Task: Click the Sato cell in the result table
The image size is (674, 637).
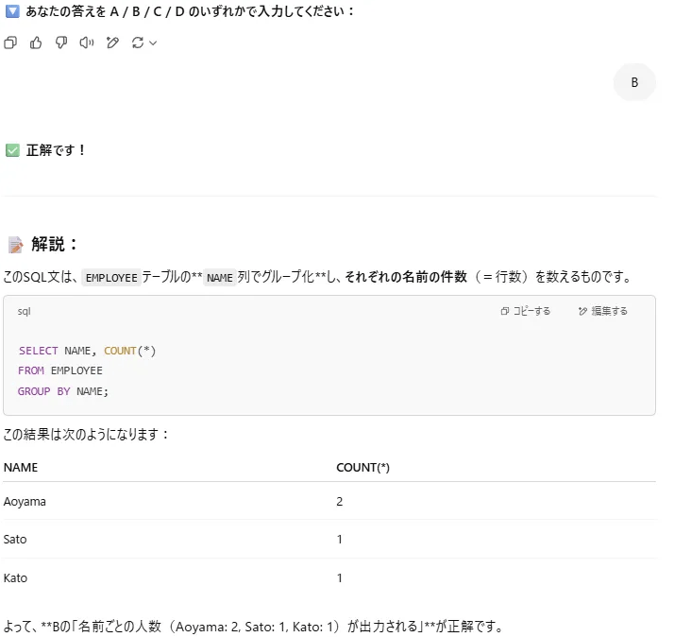Action: click(16, 540)
